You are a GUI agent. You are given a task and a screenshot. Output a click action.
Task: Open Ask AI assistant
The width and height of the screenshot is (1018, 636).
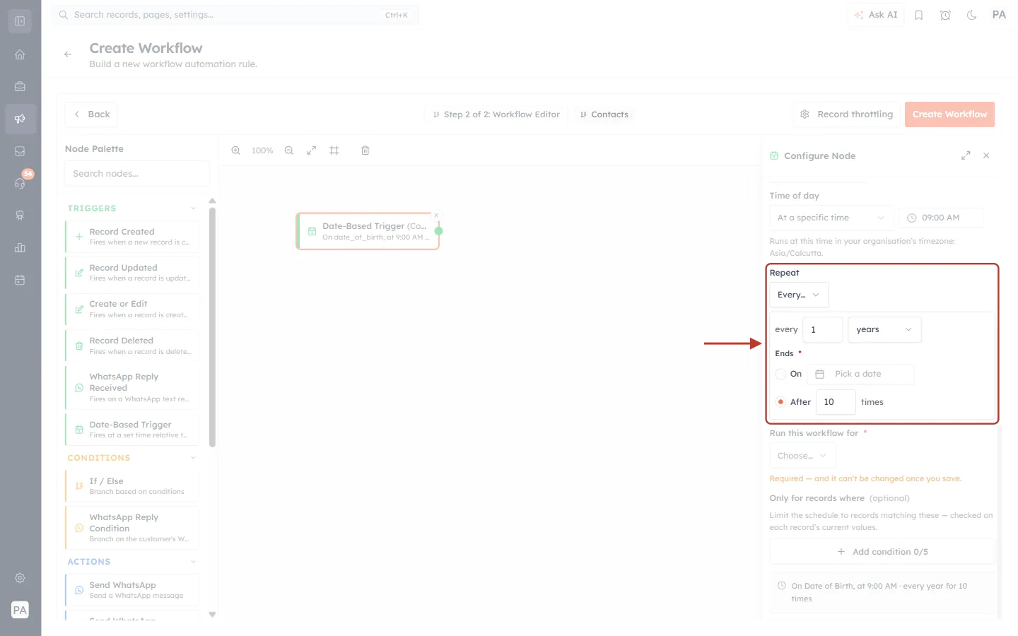[x=875, y=15]
